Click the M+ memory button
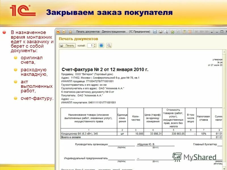The height and width of the screenshot is (170, 227). [x=202, y=32]
